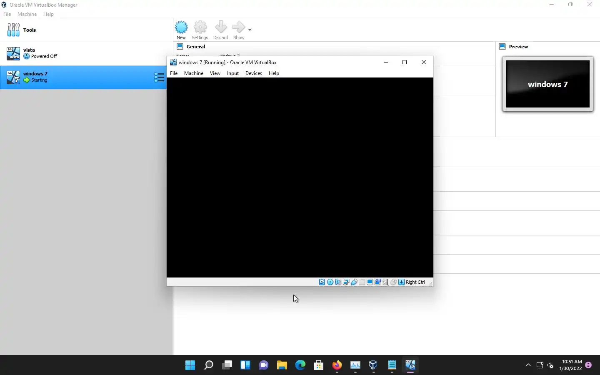Open the notification count badge
Image resolution: width=600 pixels, height=375 pixels.
(588, 365)
